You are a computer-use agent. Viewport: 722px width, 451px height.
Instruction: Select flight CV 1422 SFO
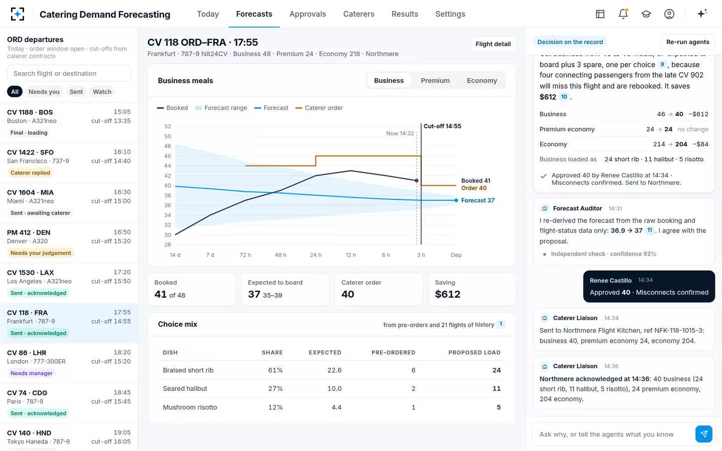[69, 163]
